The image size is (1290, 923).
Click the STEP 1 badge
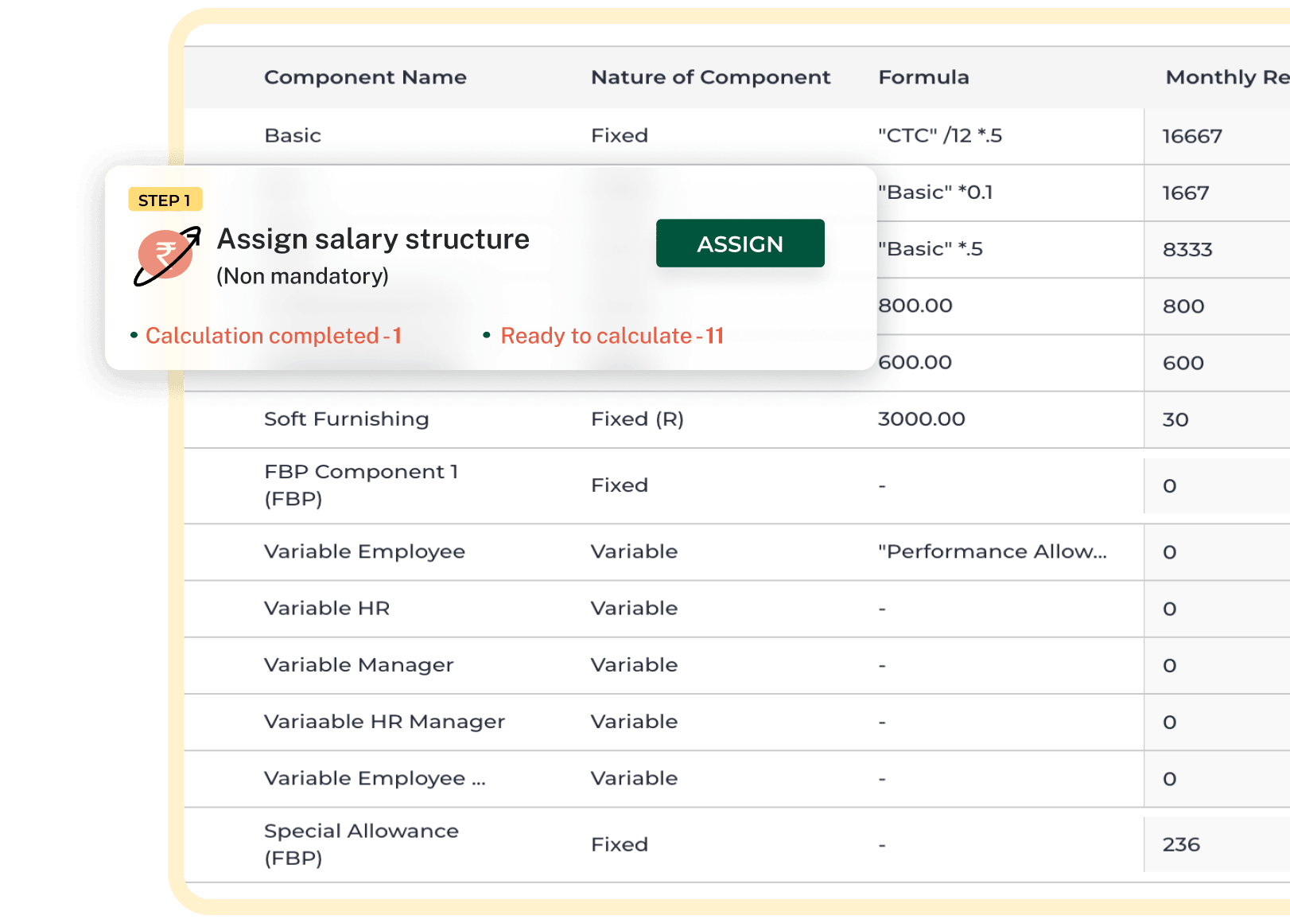click(x=165, y=200)
